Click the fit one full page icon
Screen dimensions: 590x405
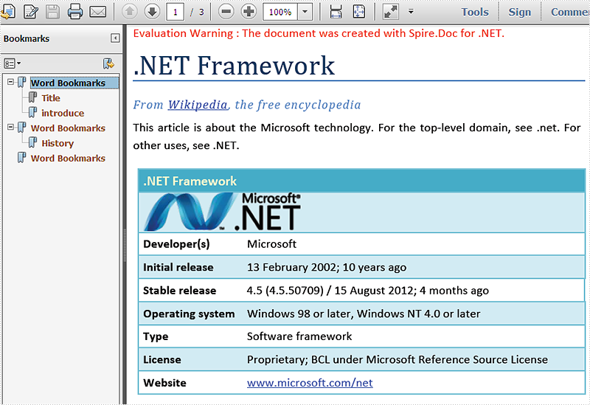[358, 12]
